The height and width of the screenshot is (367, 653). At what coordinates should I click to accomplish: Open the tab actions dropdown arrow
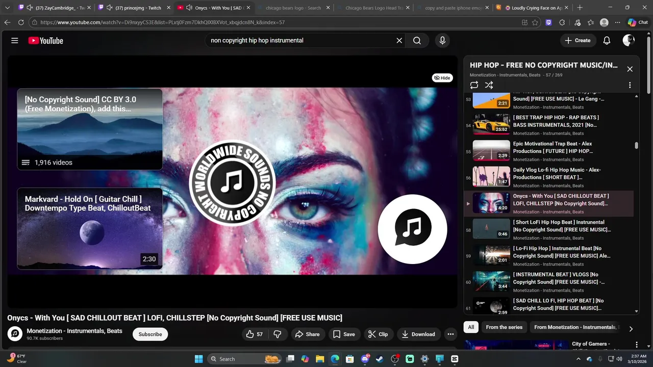pos(7,8)
